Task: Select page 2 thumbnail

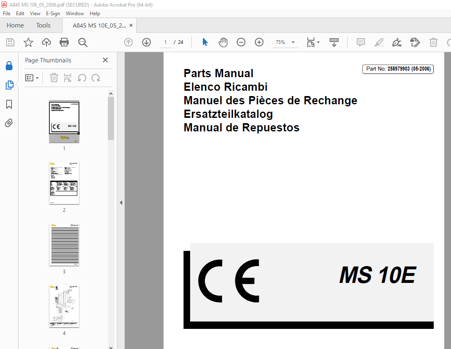Action: tap(64, 183)
